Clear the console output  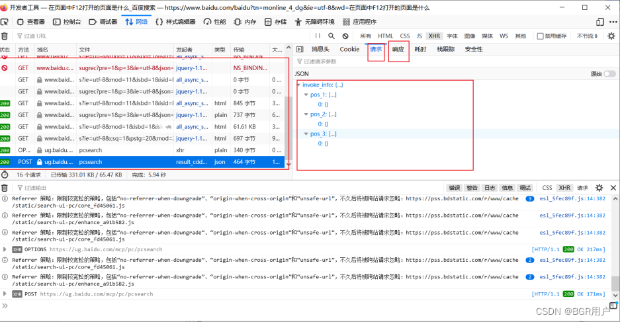[5, 188]
